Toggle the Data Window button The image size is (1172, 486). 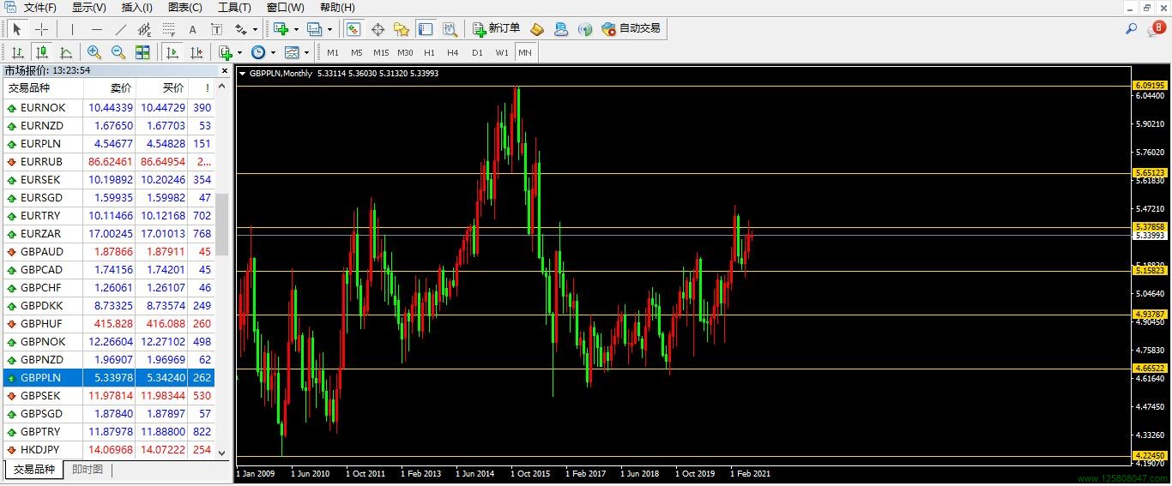pos(378,29)
